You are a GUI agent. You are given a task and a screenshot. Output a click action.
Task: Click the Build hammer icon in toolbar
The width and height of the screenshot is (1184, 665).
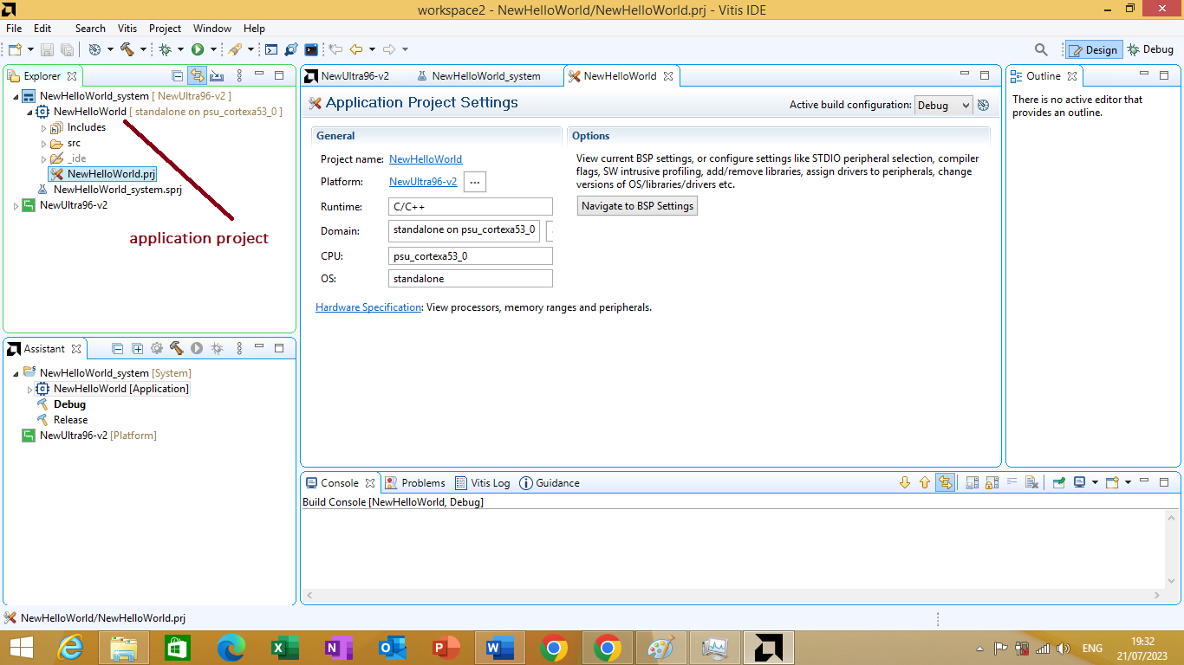(x=127, y=49)
